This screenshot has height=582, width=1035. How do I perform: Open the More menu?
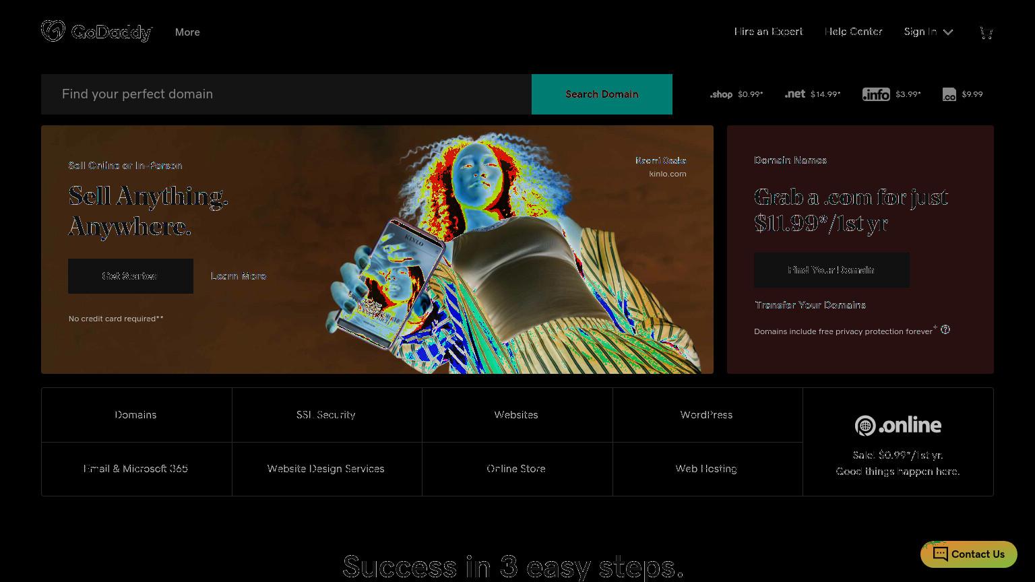187,32
